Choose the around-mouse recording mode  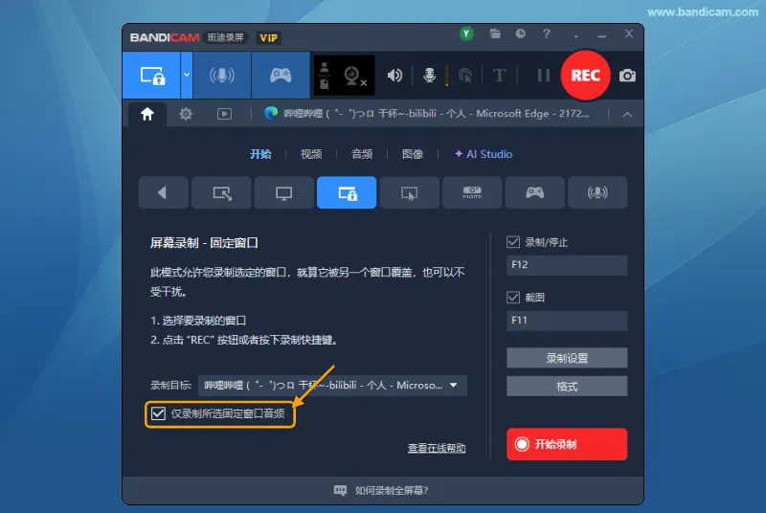pyautogui.click(x=410, y=192)
